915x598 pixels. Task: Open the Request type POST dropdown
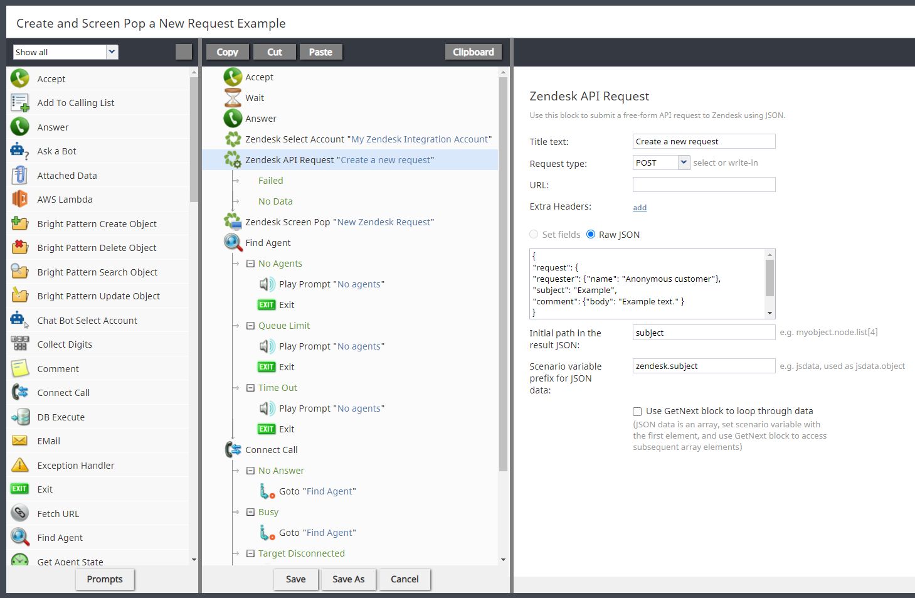click(x=684, y=163)
